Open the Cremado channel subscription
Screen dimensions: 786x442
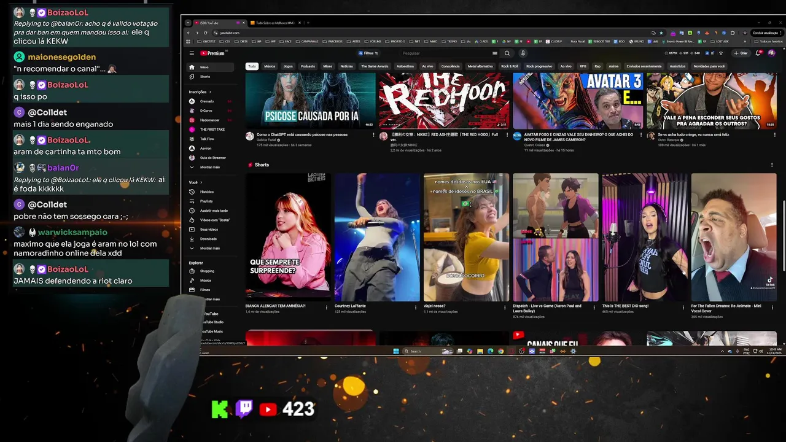click(x=209, y=101)
